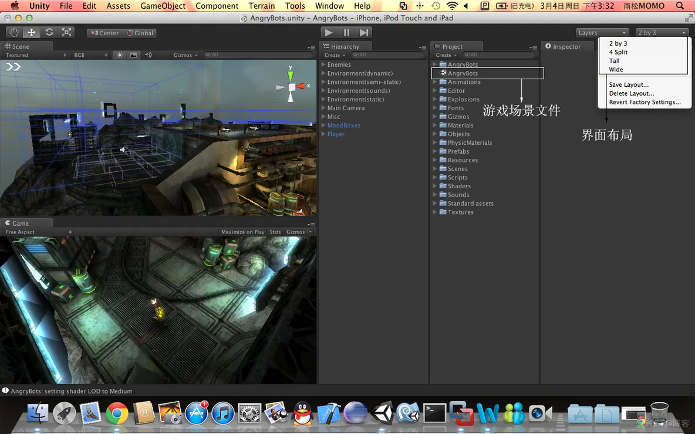Open the Scene panel options menu icon
The image size is (695, 434).
click(x=311, y=48)
